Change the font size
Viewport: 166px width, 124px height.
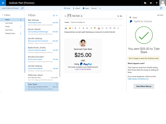(87, 28)
